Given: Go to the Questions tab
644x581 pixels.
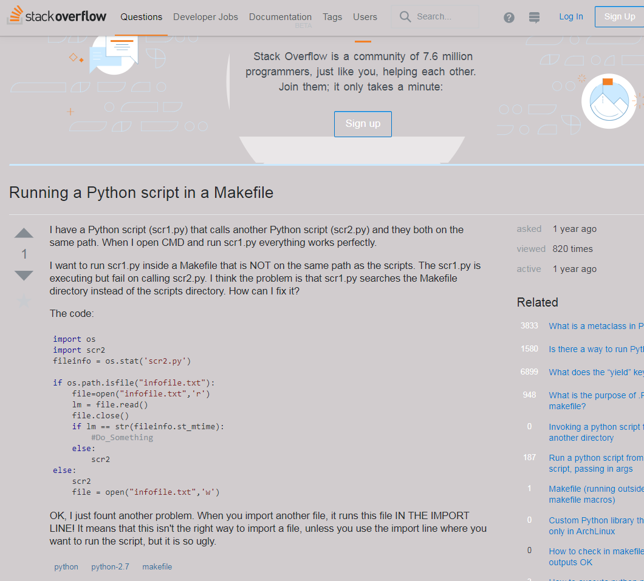Looking at the screenshot, I should (x=142, y=17).
